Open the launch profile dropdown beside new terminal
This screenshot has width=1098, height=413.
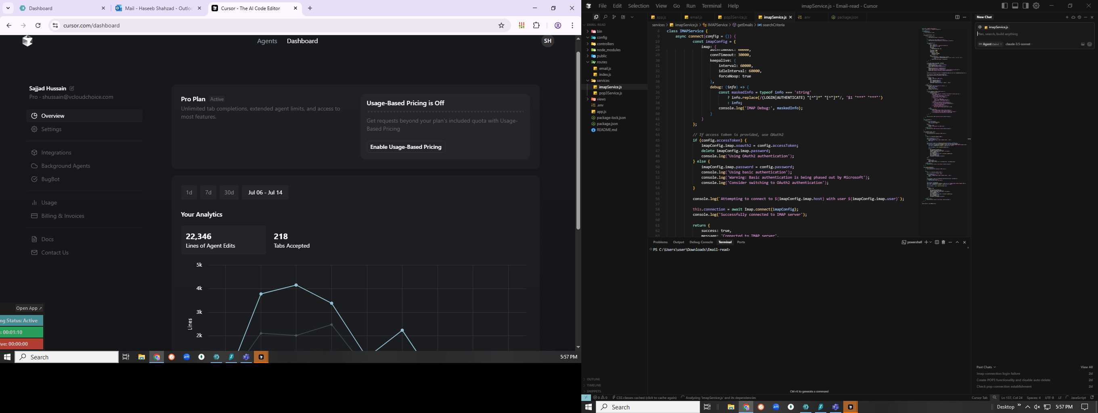tap(930, 242)
